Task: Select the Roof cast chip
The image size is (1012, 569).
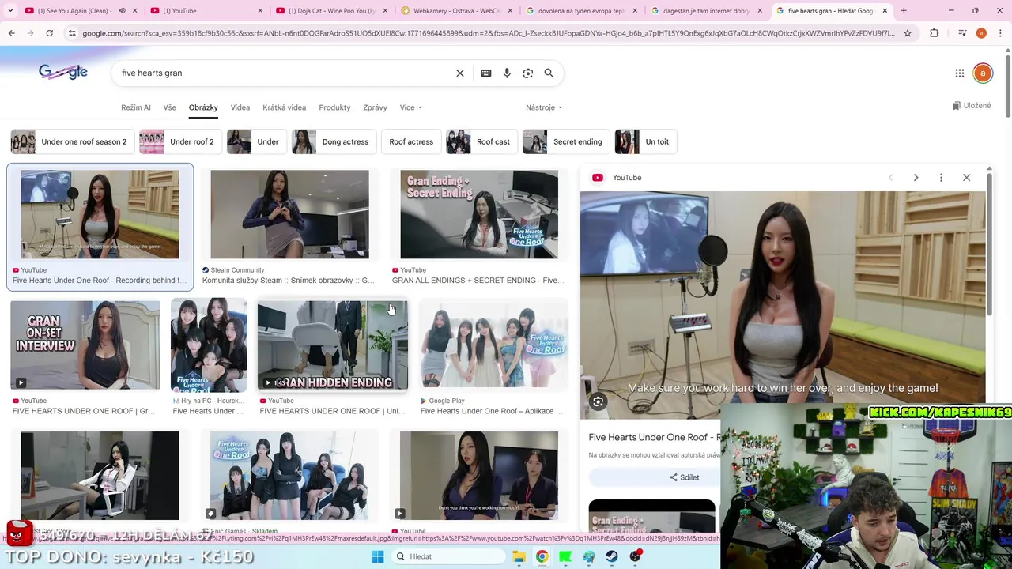Action: coord(481,141)
